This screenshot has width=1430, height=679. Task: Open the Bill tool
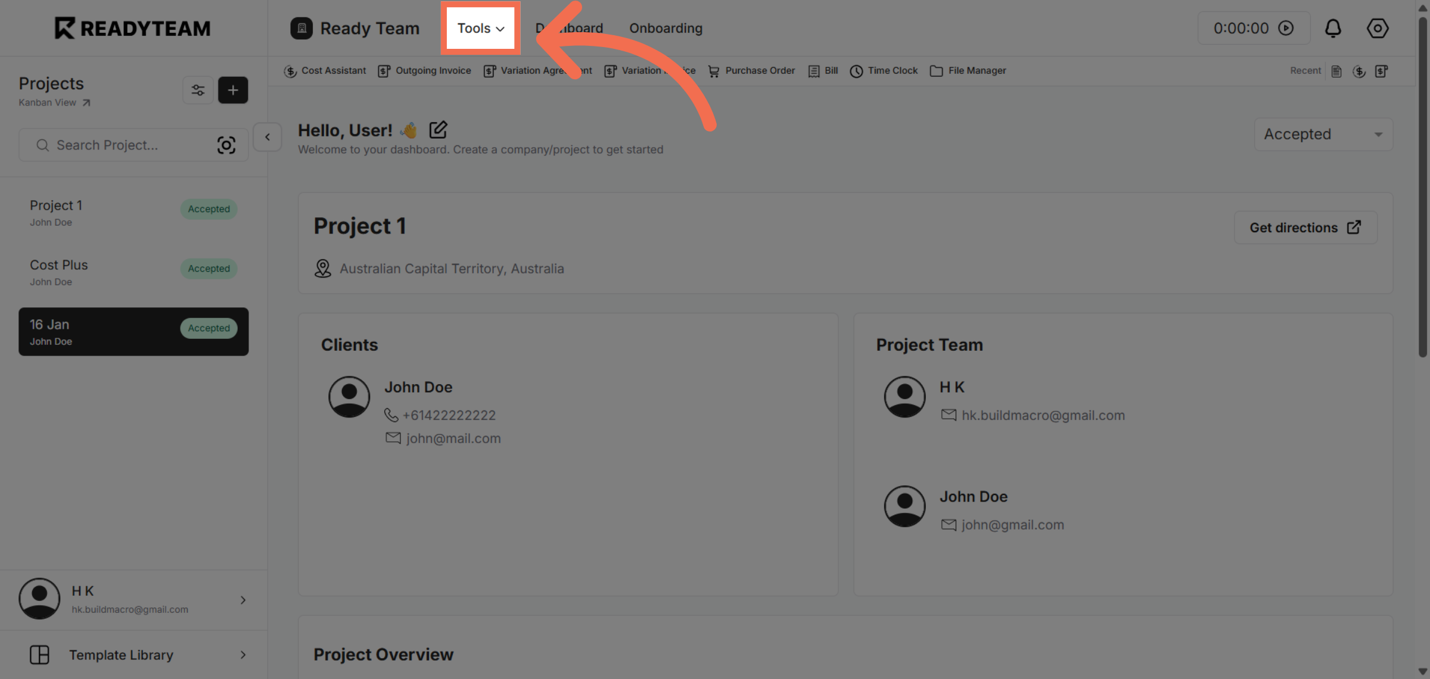pos(823,70)
